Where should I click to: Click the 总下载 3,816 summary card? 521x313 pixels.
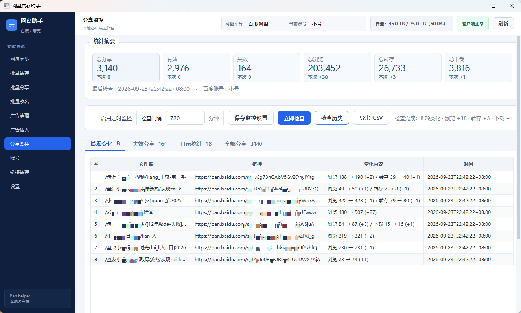point(478,68)
